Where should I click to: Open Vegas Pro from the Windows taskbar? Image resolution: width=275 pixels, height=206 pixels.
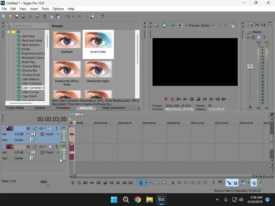click(x=161, y=200)
